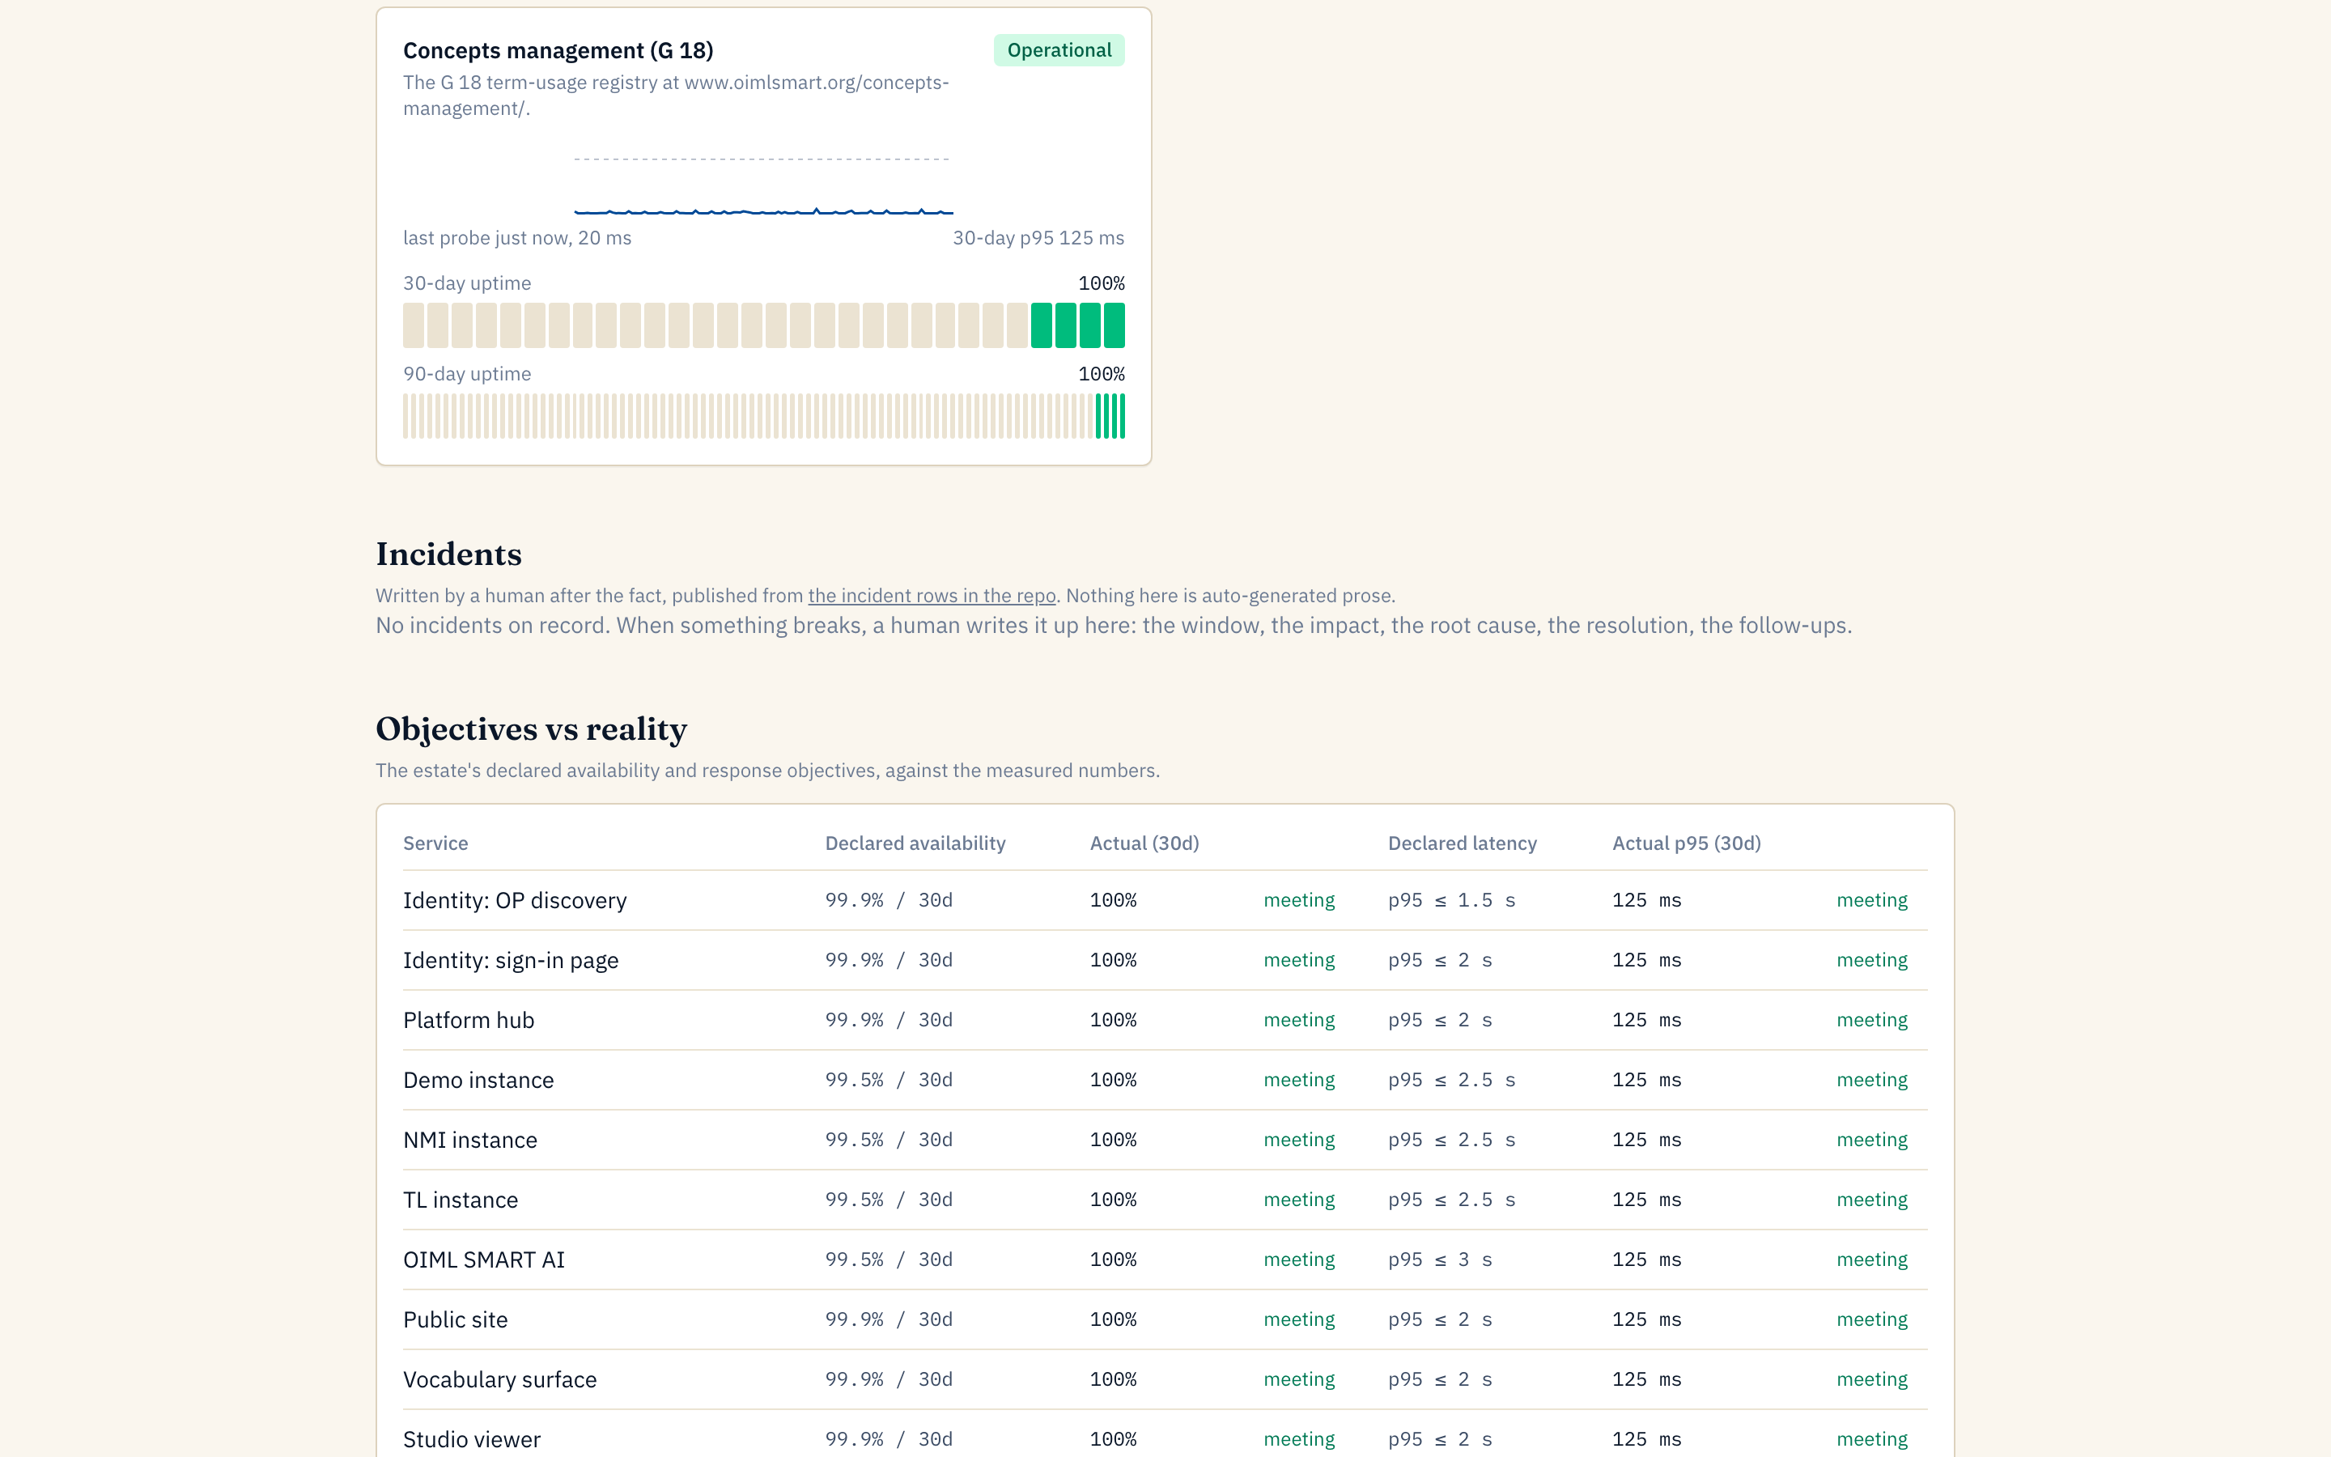Screen dimensions: 2331x1457
Task: Click the TL instance row name
Action: pyautogui.click(x=461, y=1200)
